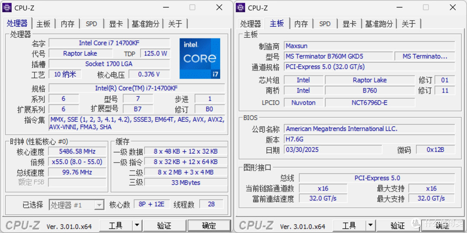Close the left CPU-Z window
The image size is (467, 233).
[x=219, y=8]
